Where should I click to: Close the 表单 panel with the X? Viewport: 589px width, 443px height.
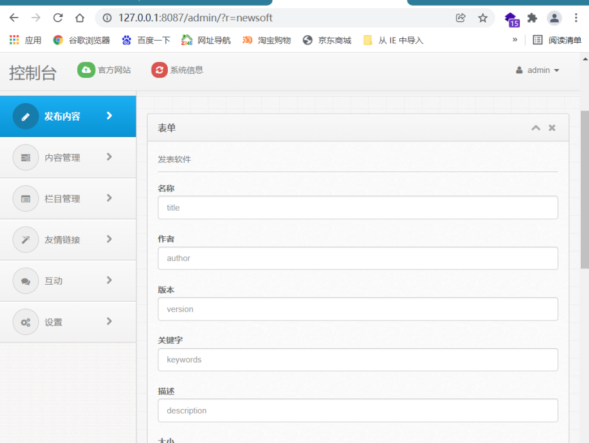(551, 128)
